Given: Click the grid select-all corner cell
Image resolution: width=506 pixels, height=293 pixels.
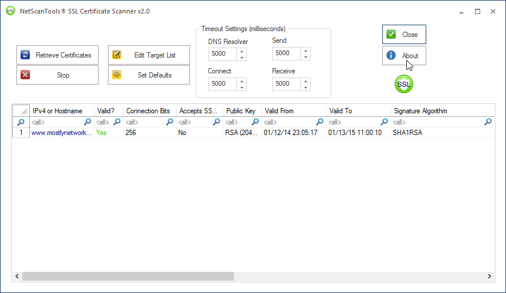Looking at the screenshot, I should tap(21, 111).
